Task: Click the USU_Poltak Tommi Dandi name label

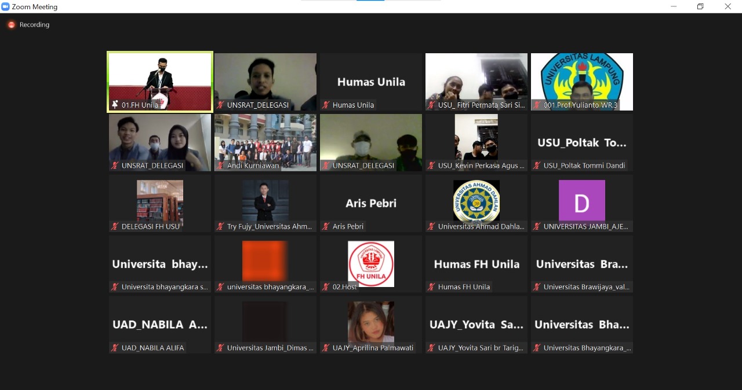Action: [x=584, y=166]
